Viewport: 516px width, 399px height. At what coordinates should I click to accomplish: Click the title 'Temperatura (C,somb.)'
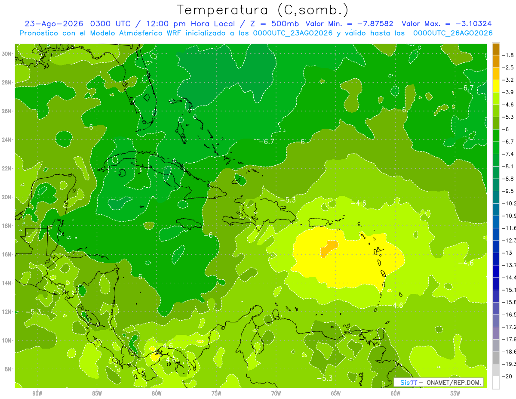tap(262, 10)
